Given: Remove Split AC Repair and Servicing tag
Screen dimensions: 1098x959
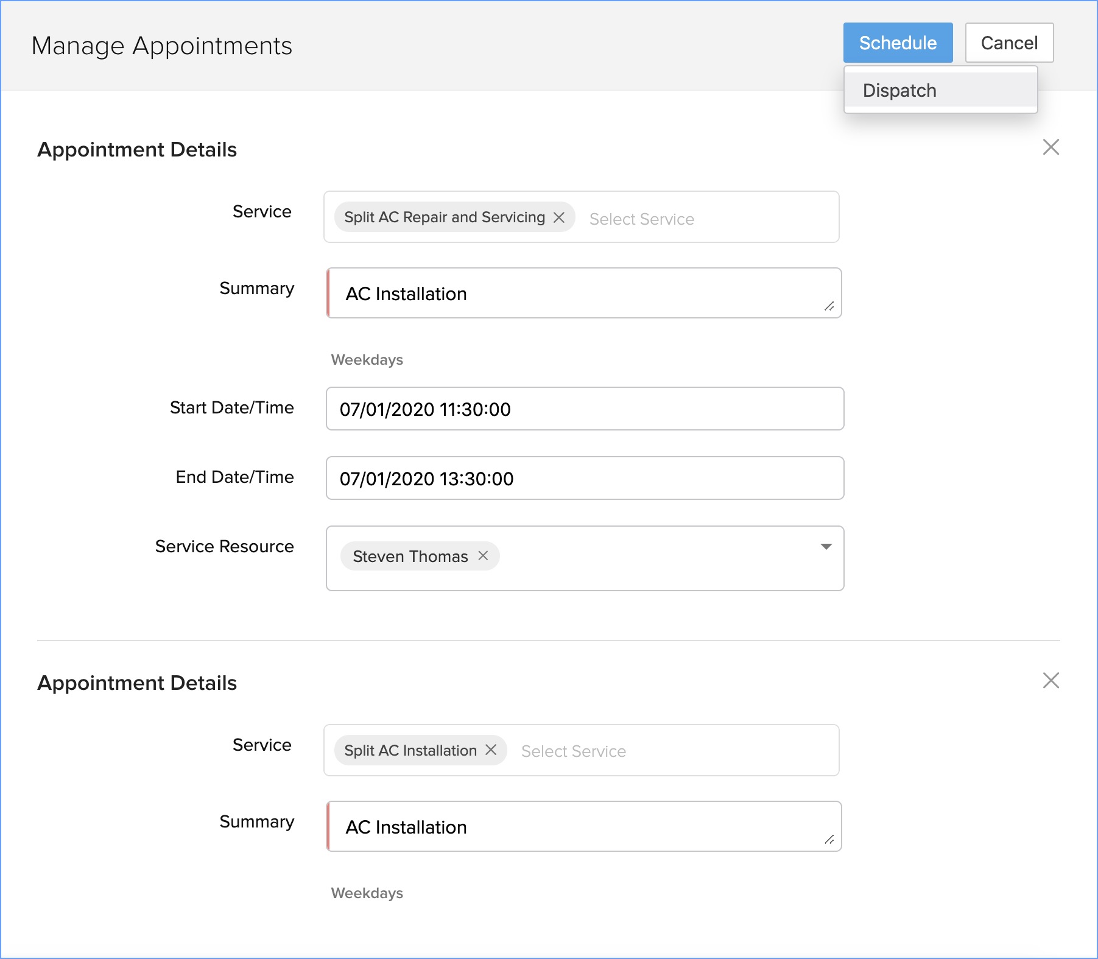Looking at the screenshot, I should [559, 217].
